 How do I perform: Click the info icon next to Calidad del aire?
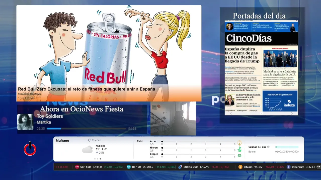coord(268,147)
